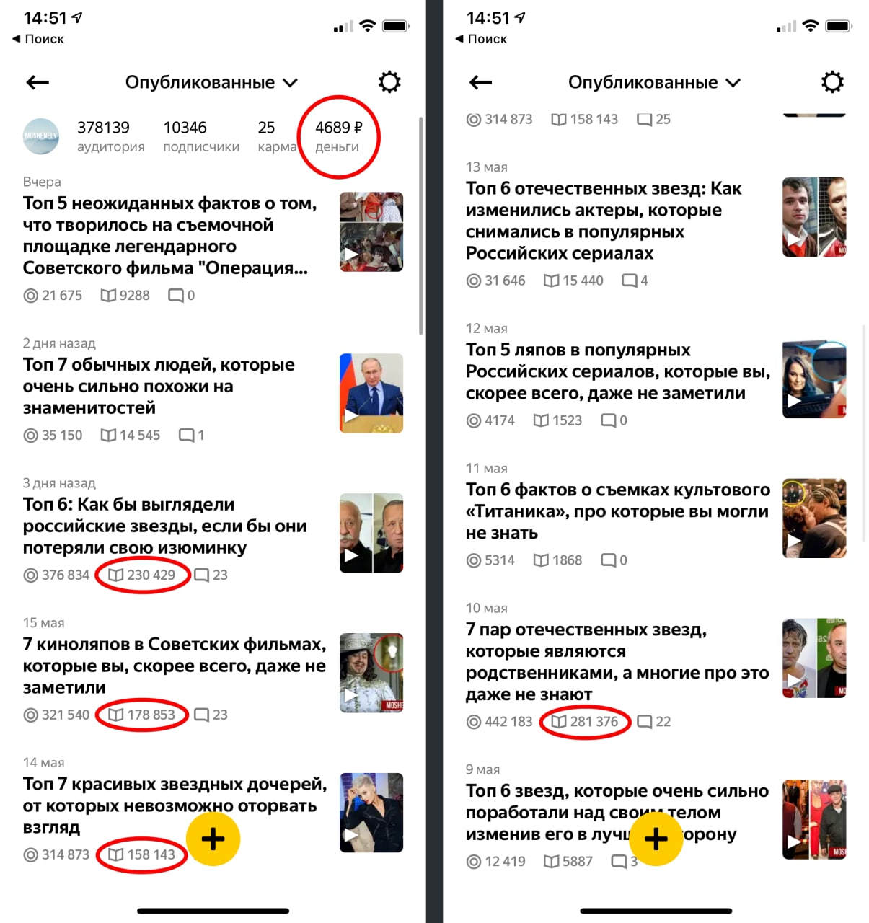Tap the back arrow on left phone screen
869x923 pixels.
[38, 83]
